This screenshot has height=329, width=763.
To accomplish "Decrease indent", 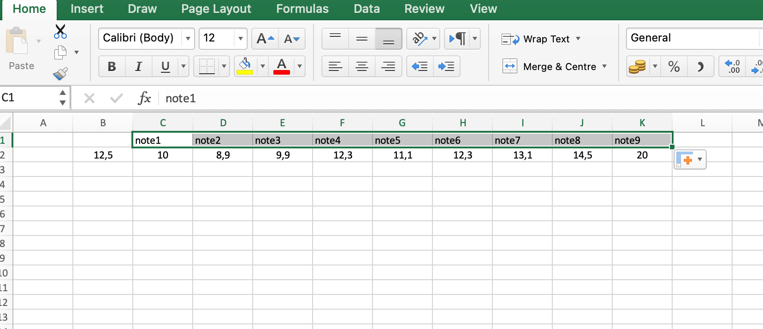I will click(420, 66).
